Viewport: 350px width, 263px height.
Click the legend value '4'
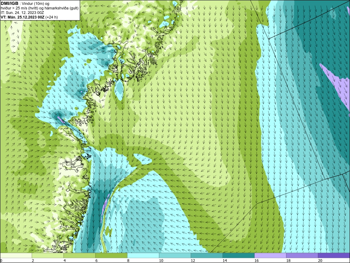pyautogui.click(x=64, y=261)
